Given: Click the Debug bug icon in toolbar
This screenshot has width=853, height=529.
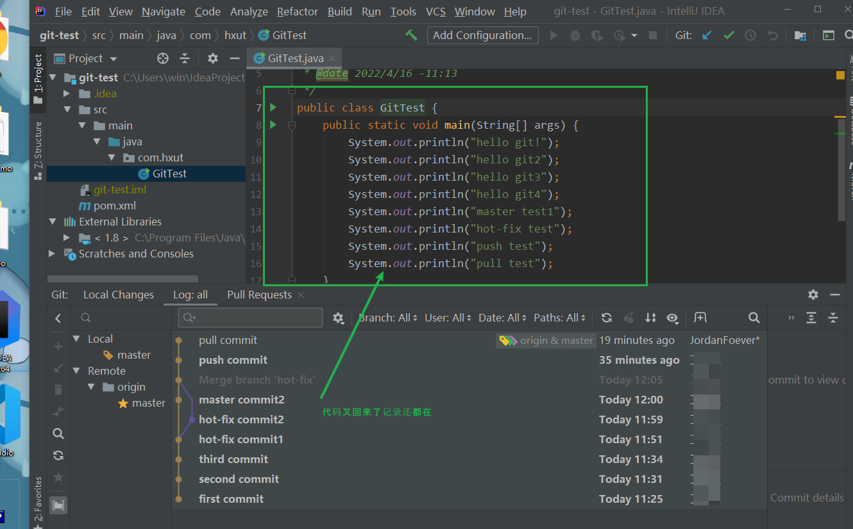Looking at the screenshot, I should [x=575, y=35].
